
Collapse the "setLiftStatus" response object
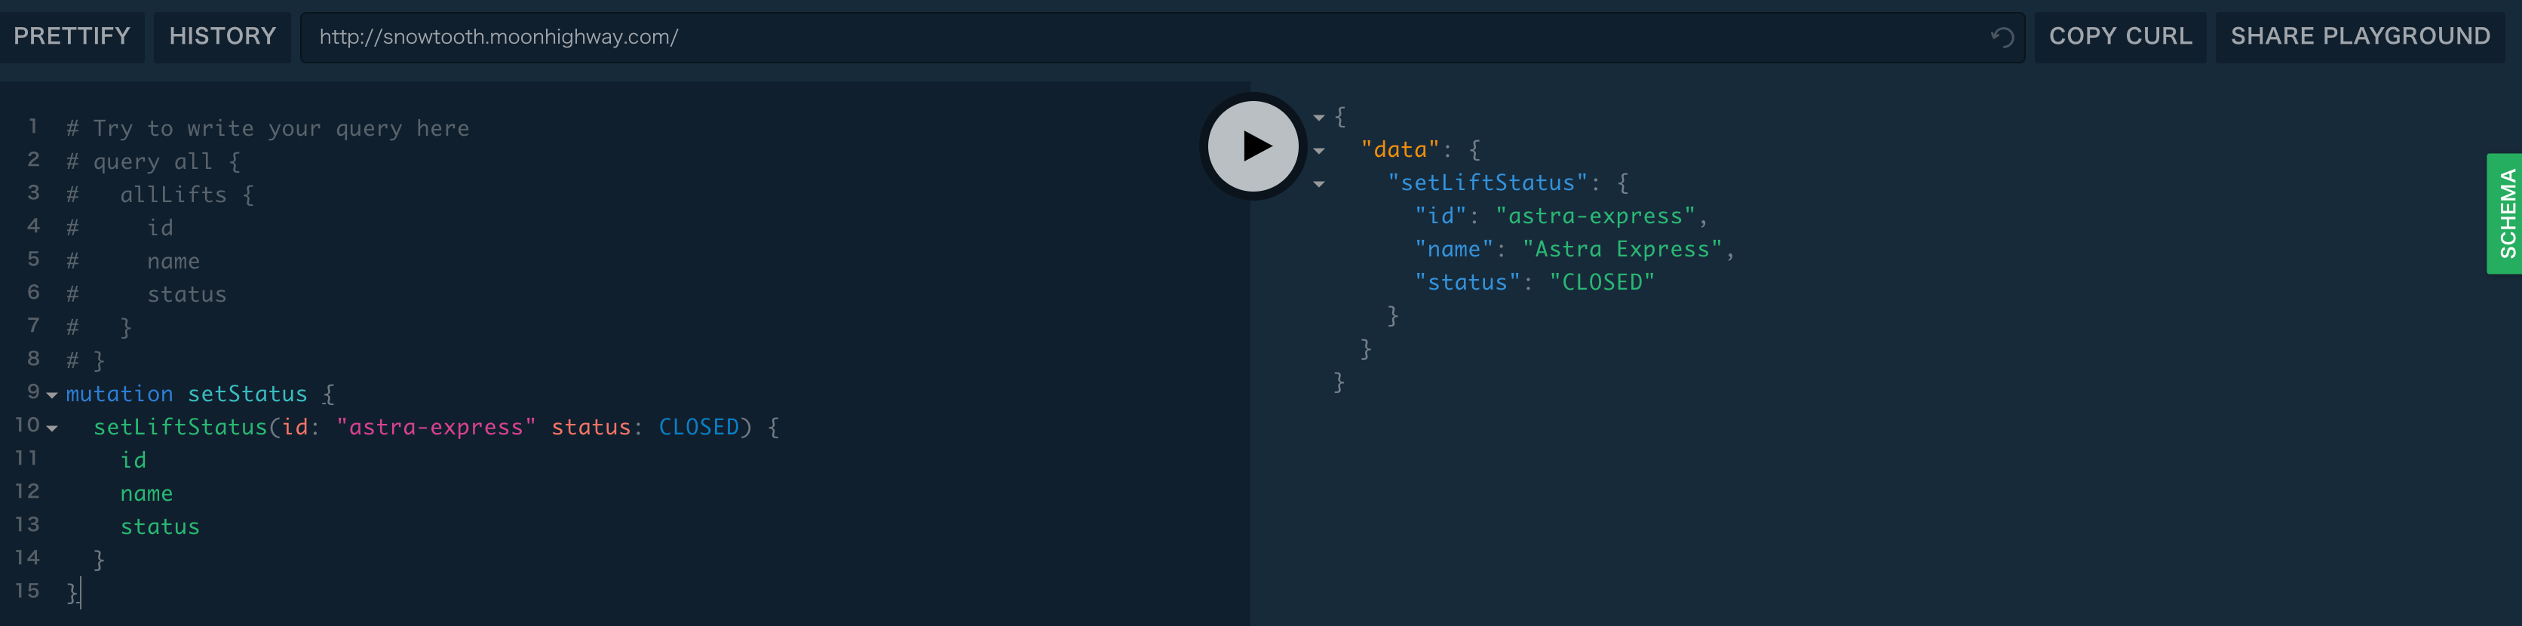[x=1319, y=184]
